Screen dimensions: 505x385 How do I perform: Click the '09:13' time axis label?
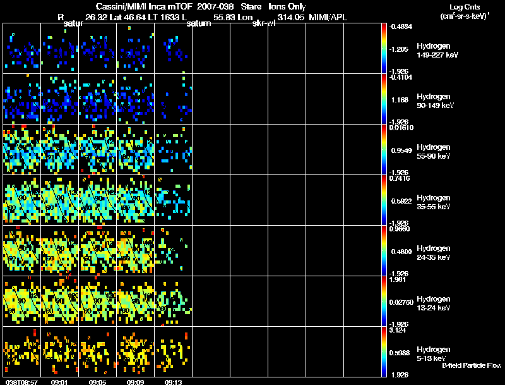coord(173,382)
